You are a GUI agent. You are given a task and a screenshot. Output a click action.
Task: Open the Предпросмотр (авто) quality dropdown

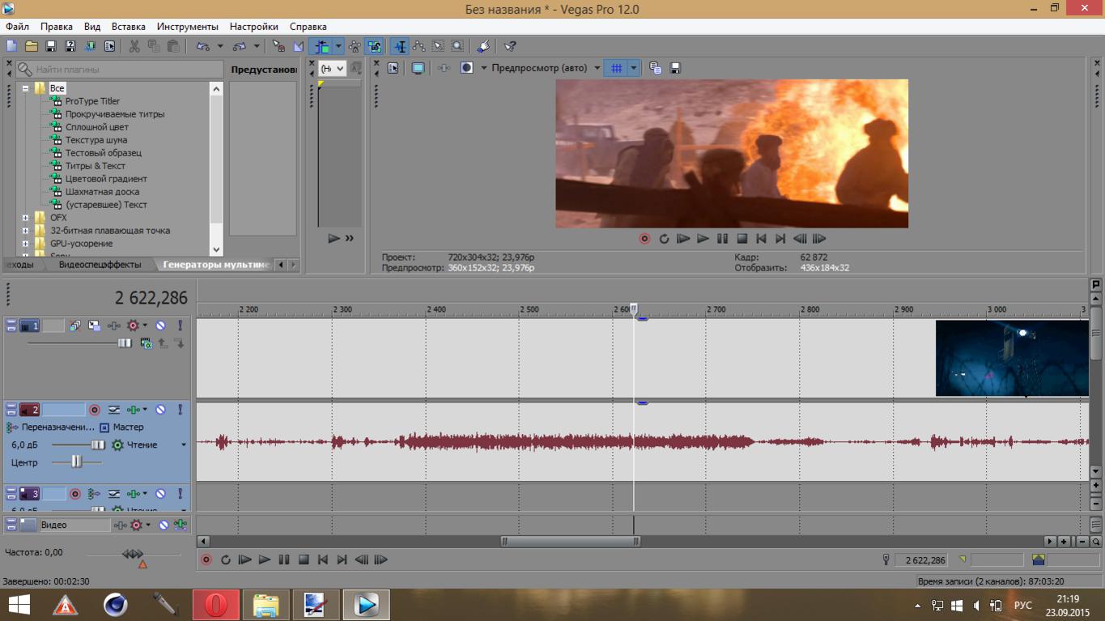pyautogui.click(x=597, y=69)
